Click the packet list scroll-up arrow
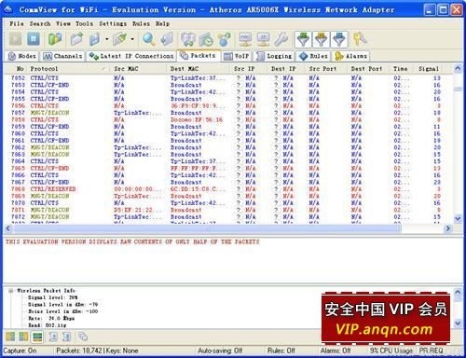The image size is (466, 358). coord(458,69)
